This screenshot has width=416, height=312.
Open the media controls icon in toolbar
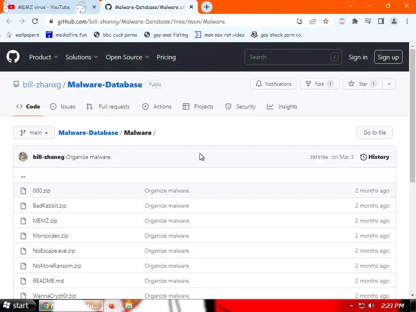(368, 22)
